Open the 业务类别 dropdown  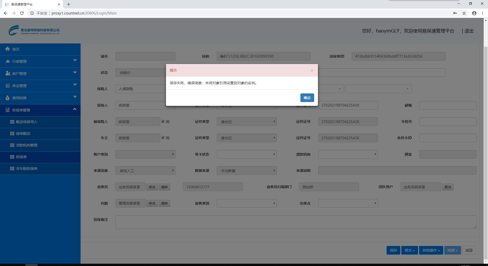coord(247,203)
